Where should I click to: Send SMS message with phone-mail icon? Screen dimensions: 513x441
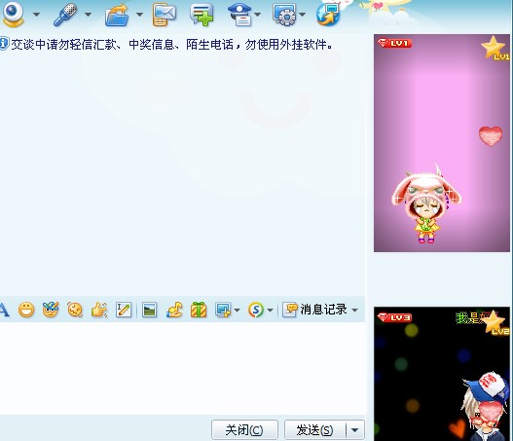pyautogui.click(x=165, y=15)
